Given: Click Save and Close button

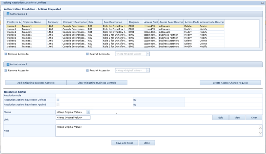Looking at the screenshot, I should coord(124,143).
